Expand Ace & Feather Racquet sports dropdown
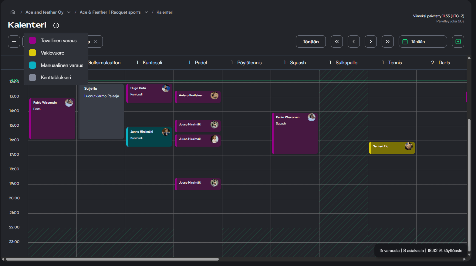The height and width of the screenshot is (266, 476). click(146, 12)
